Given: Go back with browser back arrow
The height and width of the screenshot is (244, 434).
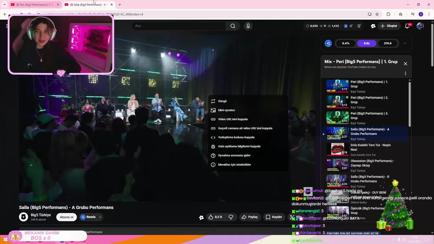Looking at the screenshot, I should coord(5,14).
